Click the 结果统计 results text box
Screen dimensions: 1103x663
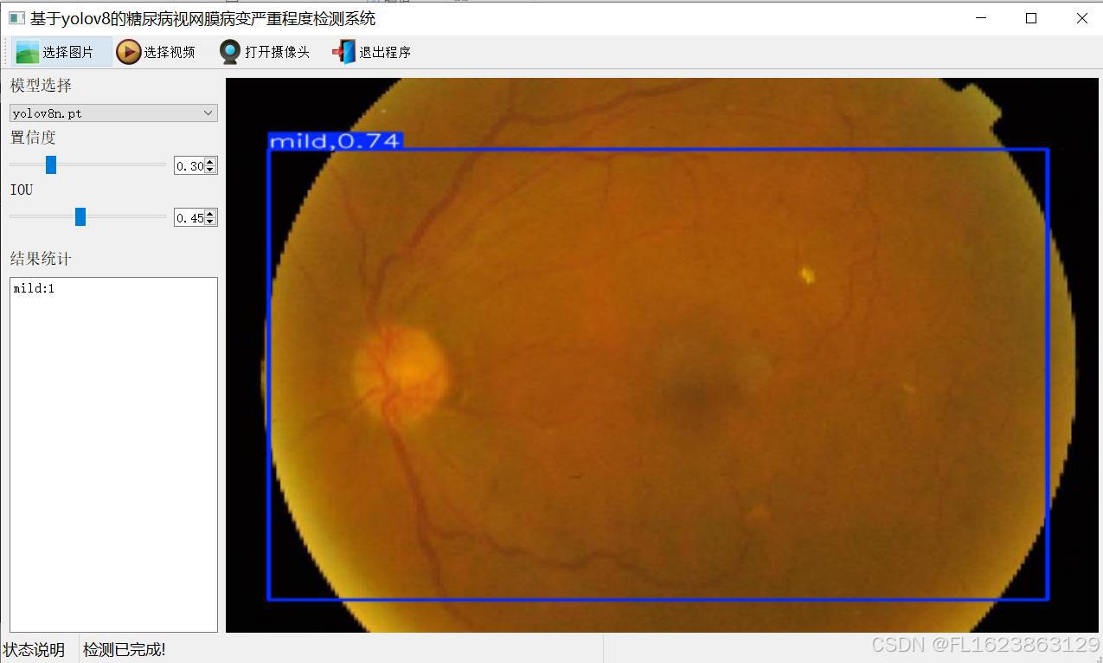(x=113, y=454)
